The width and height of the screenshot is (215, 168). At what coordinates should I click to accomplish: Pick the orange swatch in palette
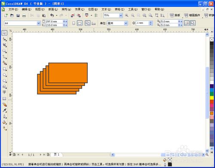pyautogui.click(x=212, y=113)
